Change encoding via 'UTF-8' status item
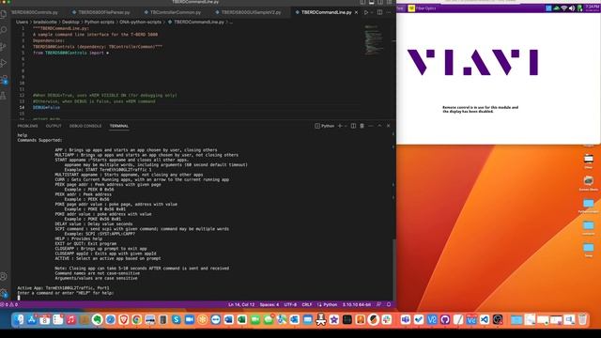The width and height of the screenshot is (601, 338). 290,304
